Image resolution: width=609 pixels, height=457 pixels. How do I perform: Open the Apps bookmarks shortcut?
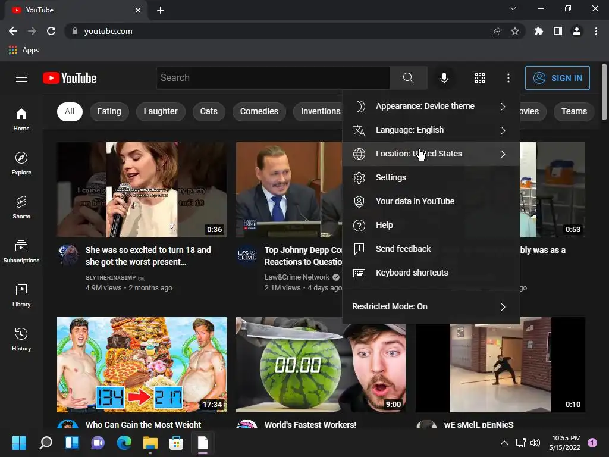(24, 50)
